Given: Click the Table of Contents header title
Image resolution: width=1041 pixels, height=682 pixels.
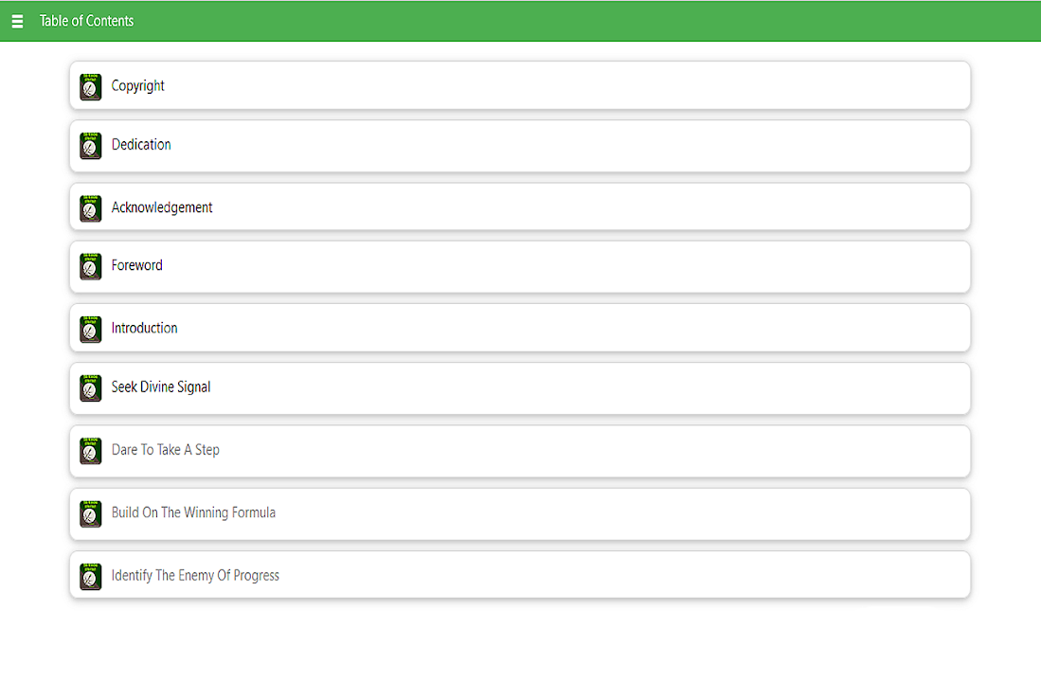Looking at the screenshot, I should point(86,21).
